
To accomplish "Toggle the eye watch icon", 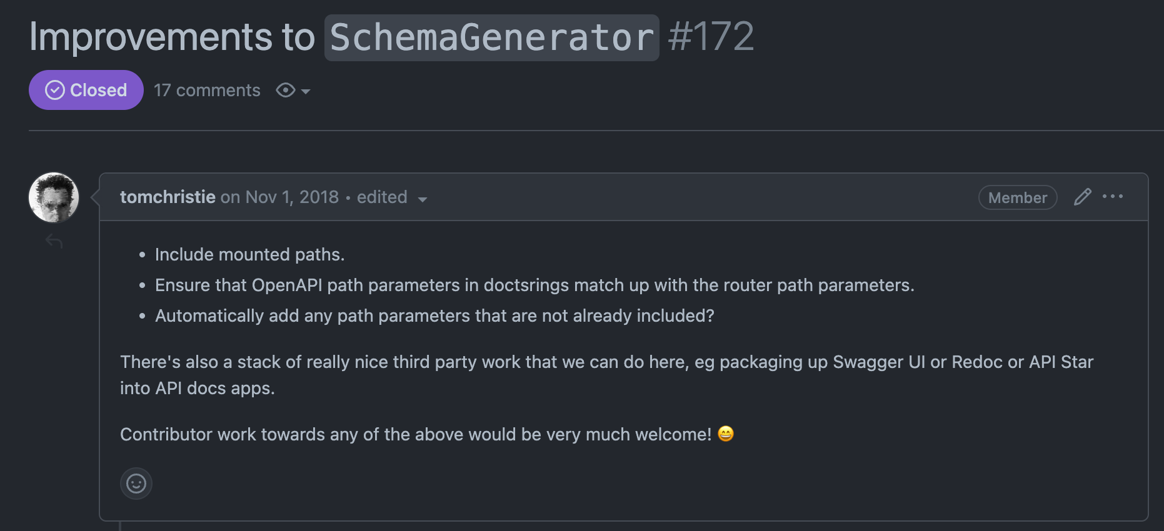I will (x=286, y=91).
